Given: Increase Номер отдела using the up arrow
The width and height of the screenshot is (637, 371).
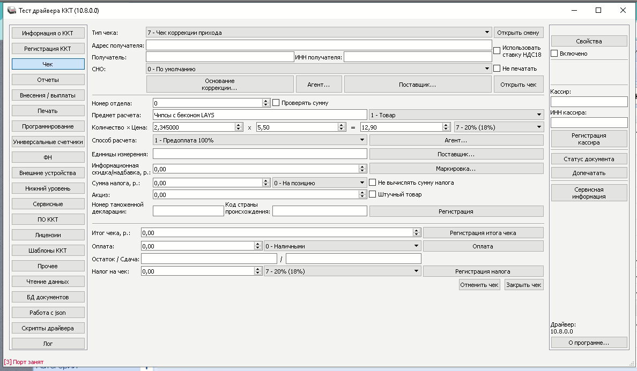Looking at the screenshot, I should coord(266,101).
